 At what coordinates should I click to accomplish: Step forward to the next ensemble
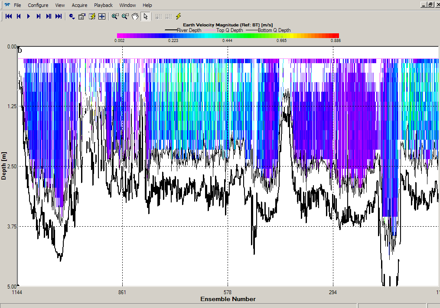[39, 16]
